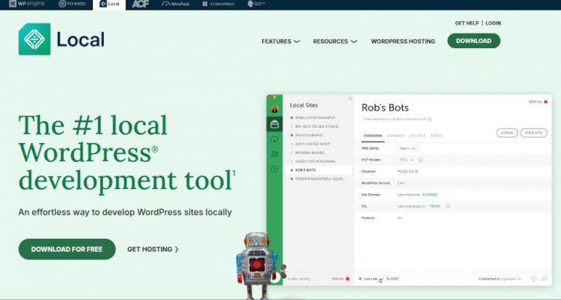The height and width of the screenshot is (300, 561).
Task: Open the Web Server Nginx dropdown
Action: point(407,148)
